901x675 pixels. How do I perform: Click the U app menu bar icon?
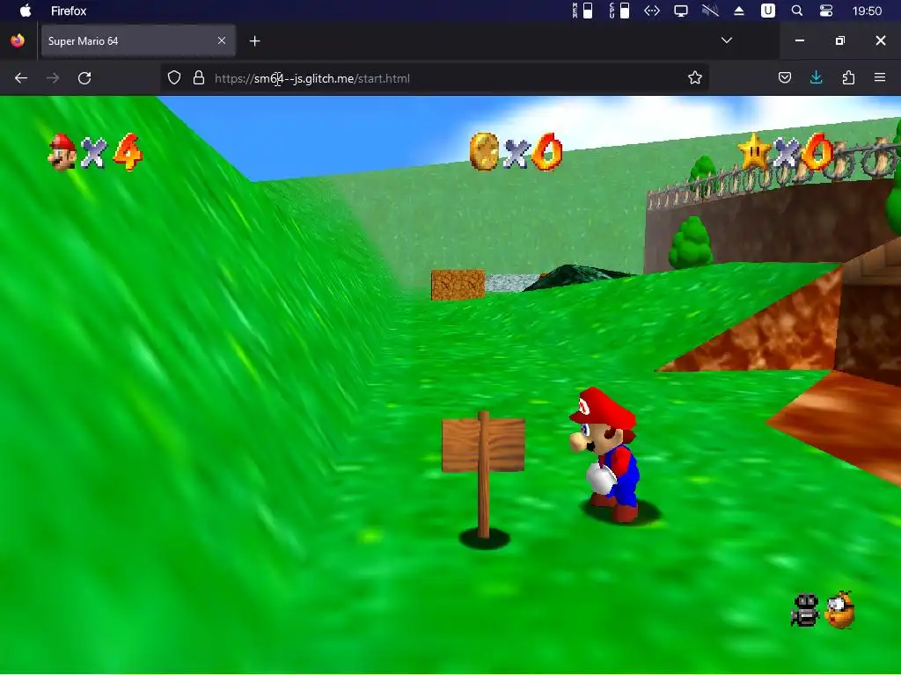(767, 11)
